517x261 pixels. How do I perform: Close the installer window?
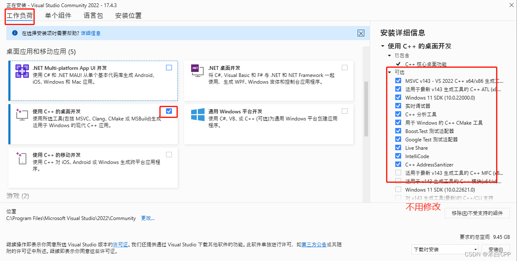(x=511, y=5)
